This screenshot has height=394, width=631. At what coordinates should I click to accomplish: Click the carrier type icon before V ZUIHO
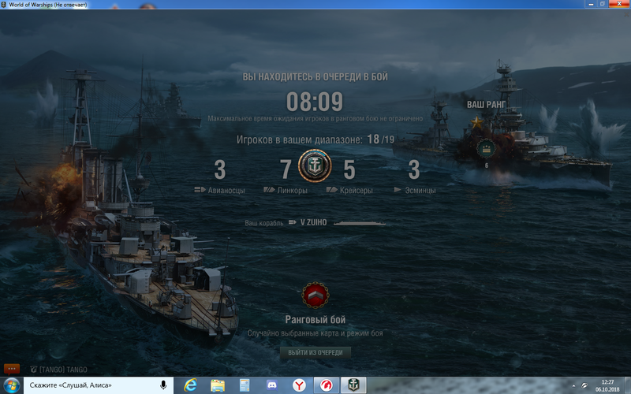click(292, 222)
